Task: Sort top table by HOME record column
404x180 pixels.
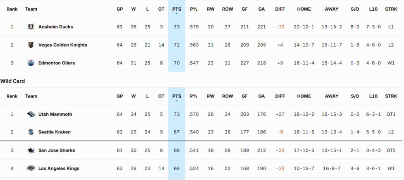Action: click(304, 9)
